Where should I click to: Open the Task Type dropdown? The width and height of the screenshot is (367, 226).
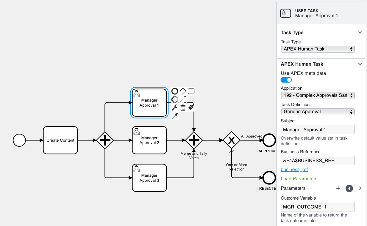point(318,49)
